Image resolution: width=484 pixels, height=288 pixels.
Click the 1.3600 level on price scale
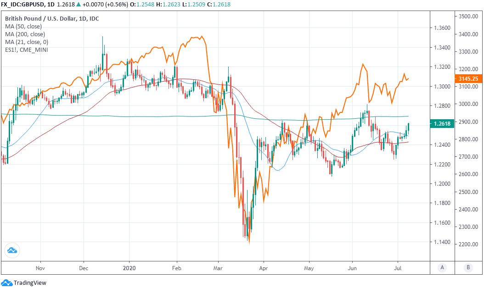[441, 28]
